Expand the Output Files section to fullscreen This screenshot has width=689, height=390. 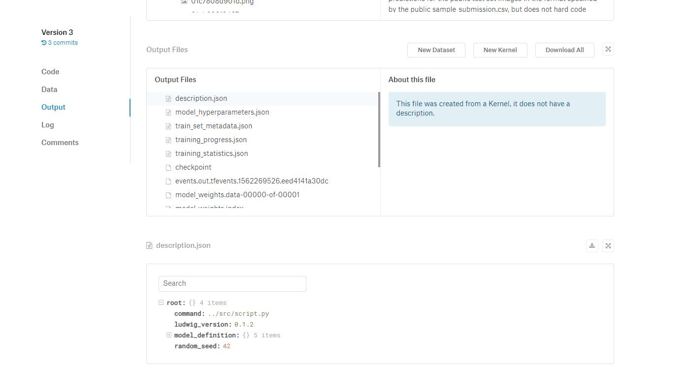[x=608, y=49]
